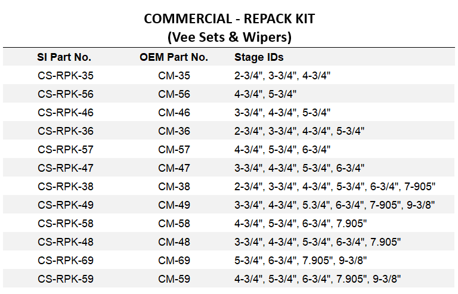Click the CS-RPK-69 part number

pyautogui.click(x=66, y=261)
